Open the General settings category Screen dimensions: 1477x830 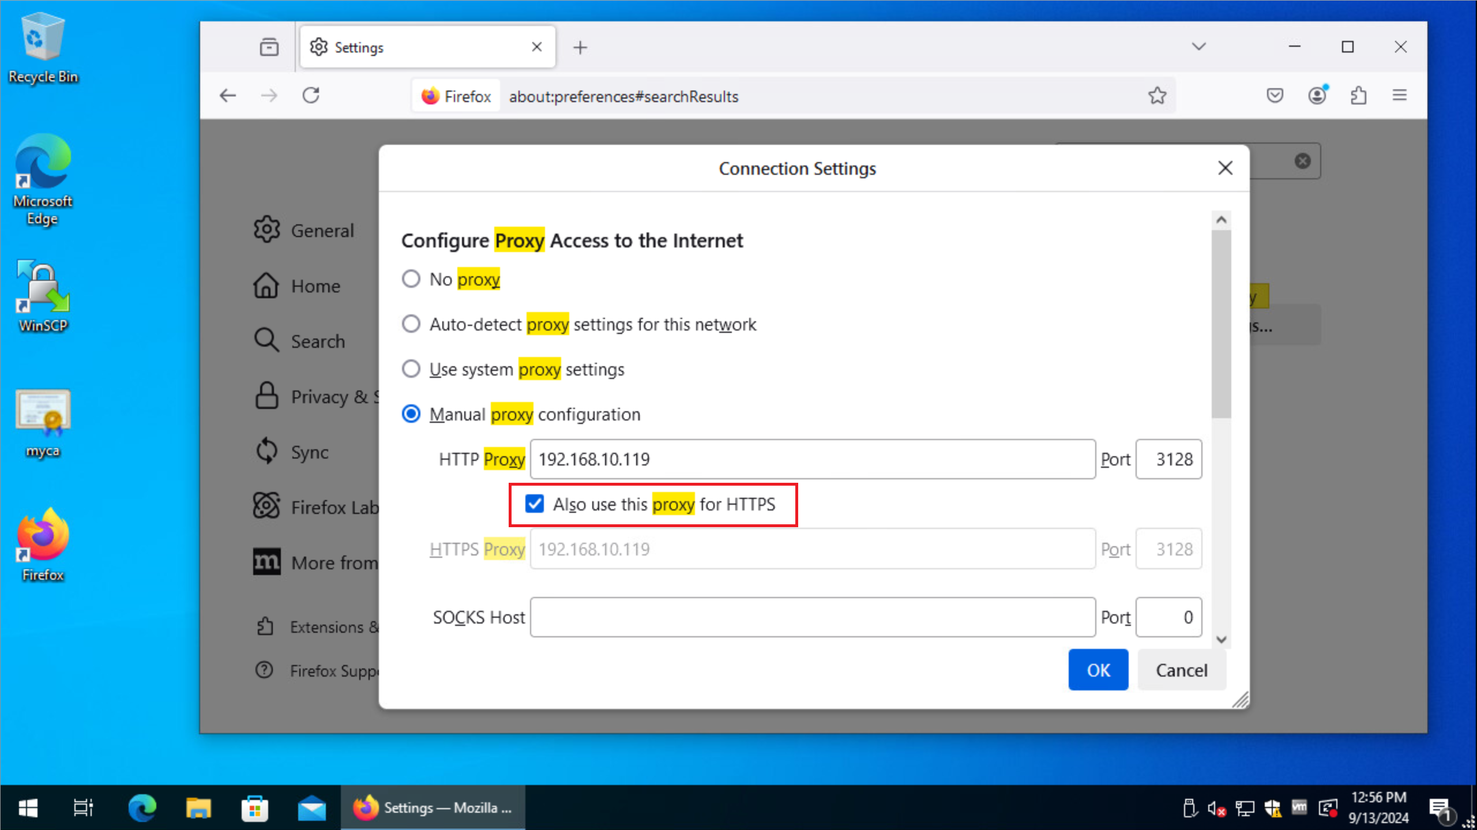304,230
